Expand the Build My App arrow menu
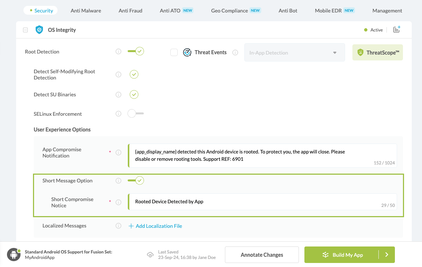 click(x=386, y=255)
